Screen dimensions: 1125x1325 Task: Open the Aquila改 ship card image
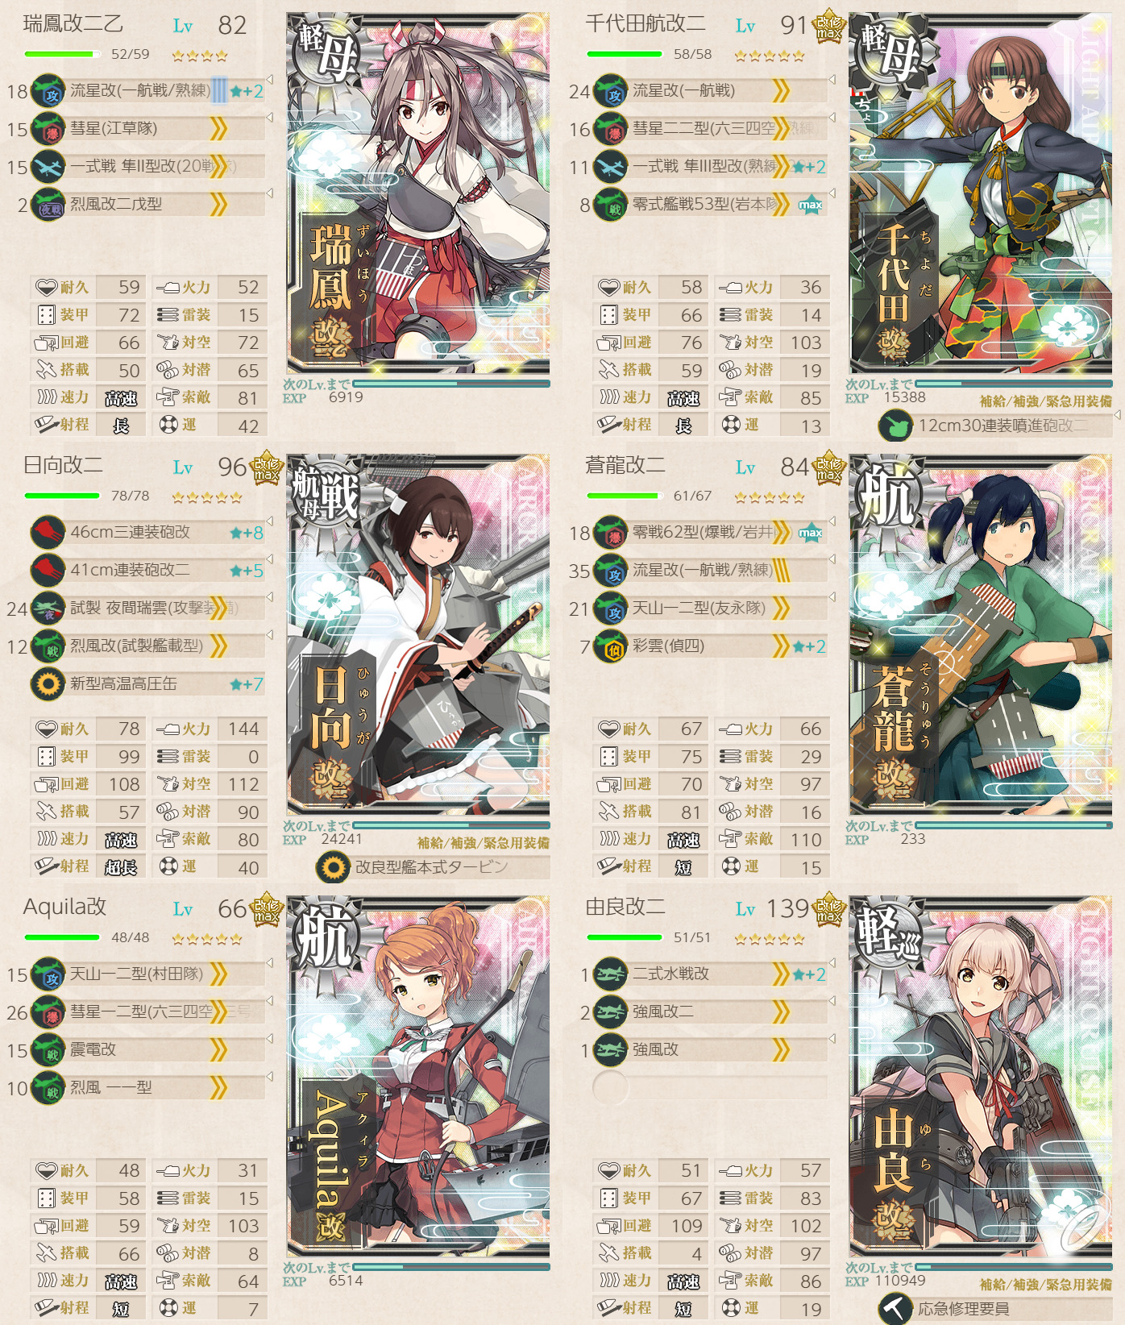pos(418,1077)
